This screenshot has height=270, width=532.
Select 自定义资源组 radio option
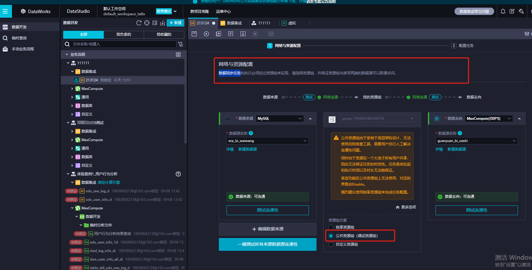tap(331, 244)
